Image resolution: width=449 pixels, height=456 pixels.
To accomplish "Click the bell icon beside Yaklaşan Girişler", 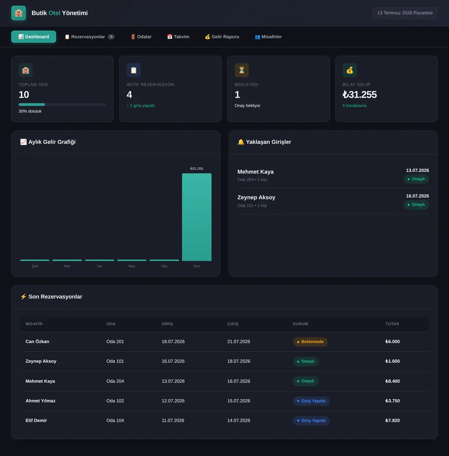I will click(x=241, y=142).
